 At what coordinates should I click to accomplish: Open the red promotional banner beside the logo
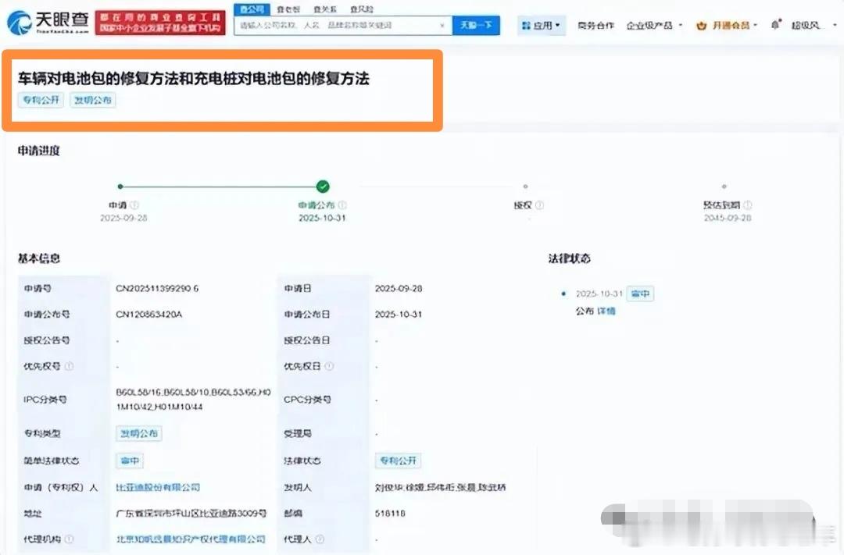[160, 23]
